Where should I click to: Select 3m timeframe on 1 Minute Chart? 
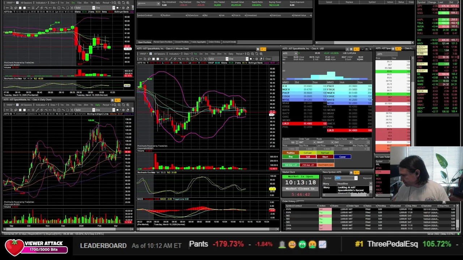point(201,54)
